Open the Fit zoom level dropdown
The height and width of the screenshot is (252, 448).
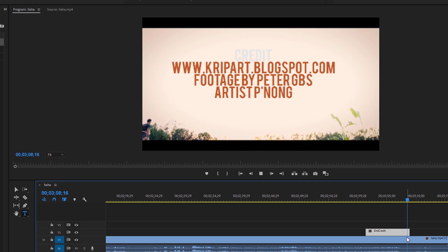tap(56, 155)
